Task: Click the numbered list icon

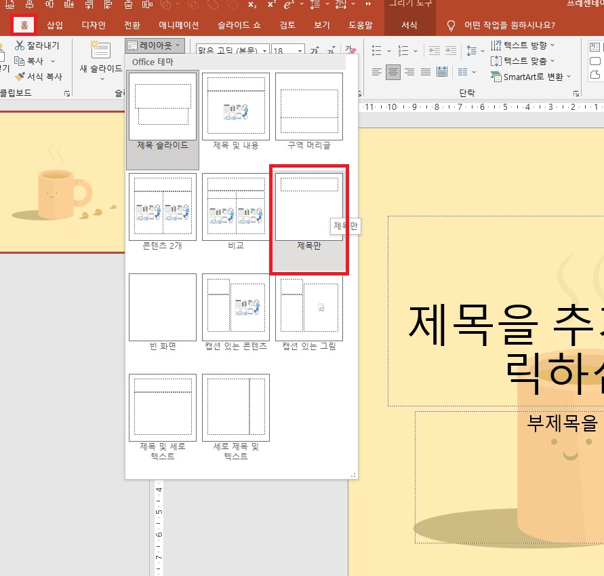Action: coord(403,50)
